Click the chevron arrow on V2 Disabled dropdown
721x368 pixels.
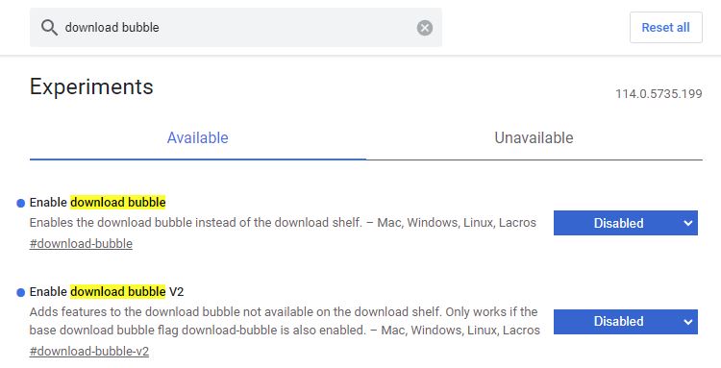pyautogui.click(x=688, y=322)
